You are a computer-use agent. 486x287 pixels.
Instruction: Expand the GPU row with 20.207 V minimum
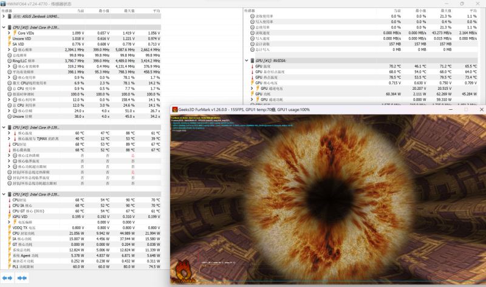(x=252, y=89)
